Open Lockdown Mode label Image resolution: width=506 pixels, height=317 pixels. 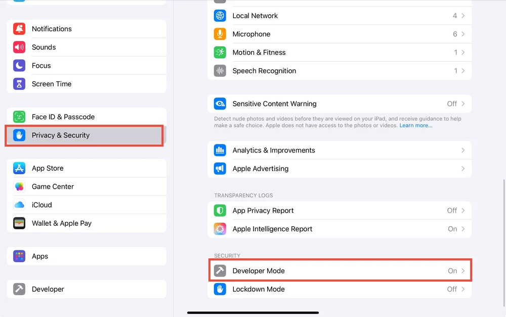tap(259, 289)
